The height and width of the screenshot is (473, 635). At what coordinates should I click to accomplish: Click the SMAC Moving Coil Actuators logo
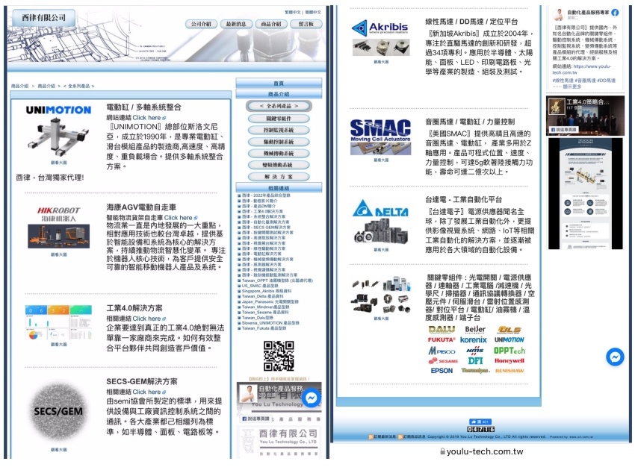[380, 130]
